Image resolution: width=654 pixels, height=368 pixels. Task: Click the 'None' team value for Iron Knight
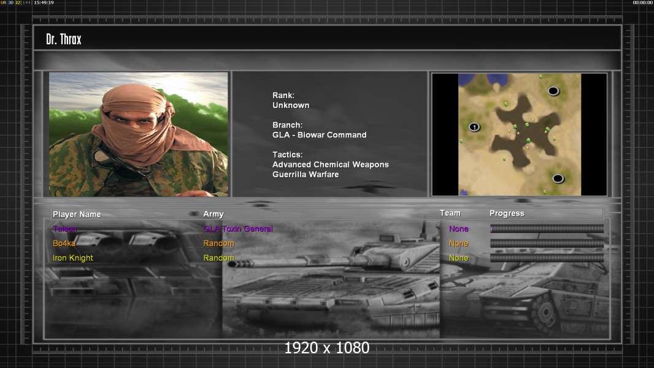[x=459, y=258]
